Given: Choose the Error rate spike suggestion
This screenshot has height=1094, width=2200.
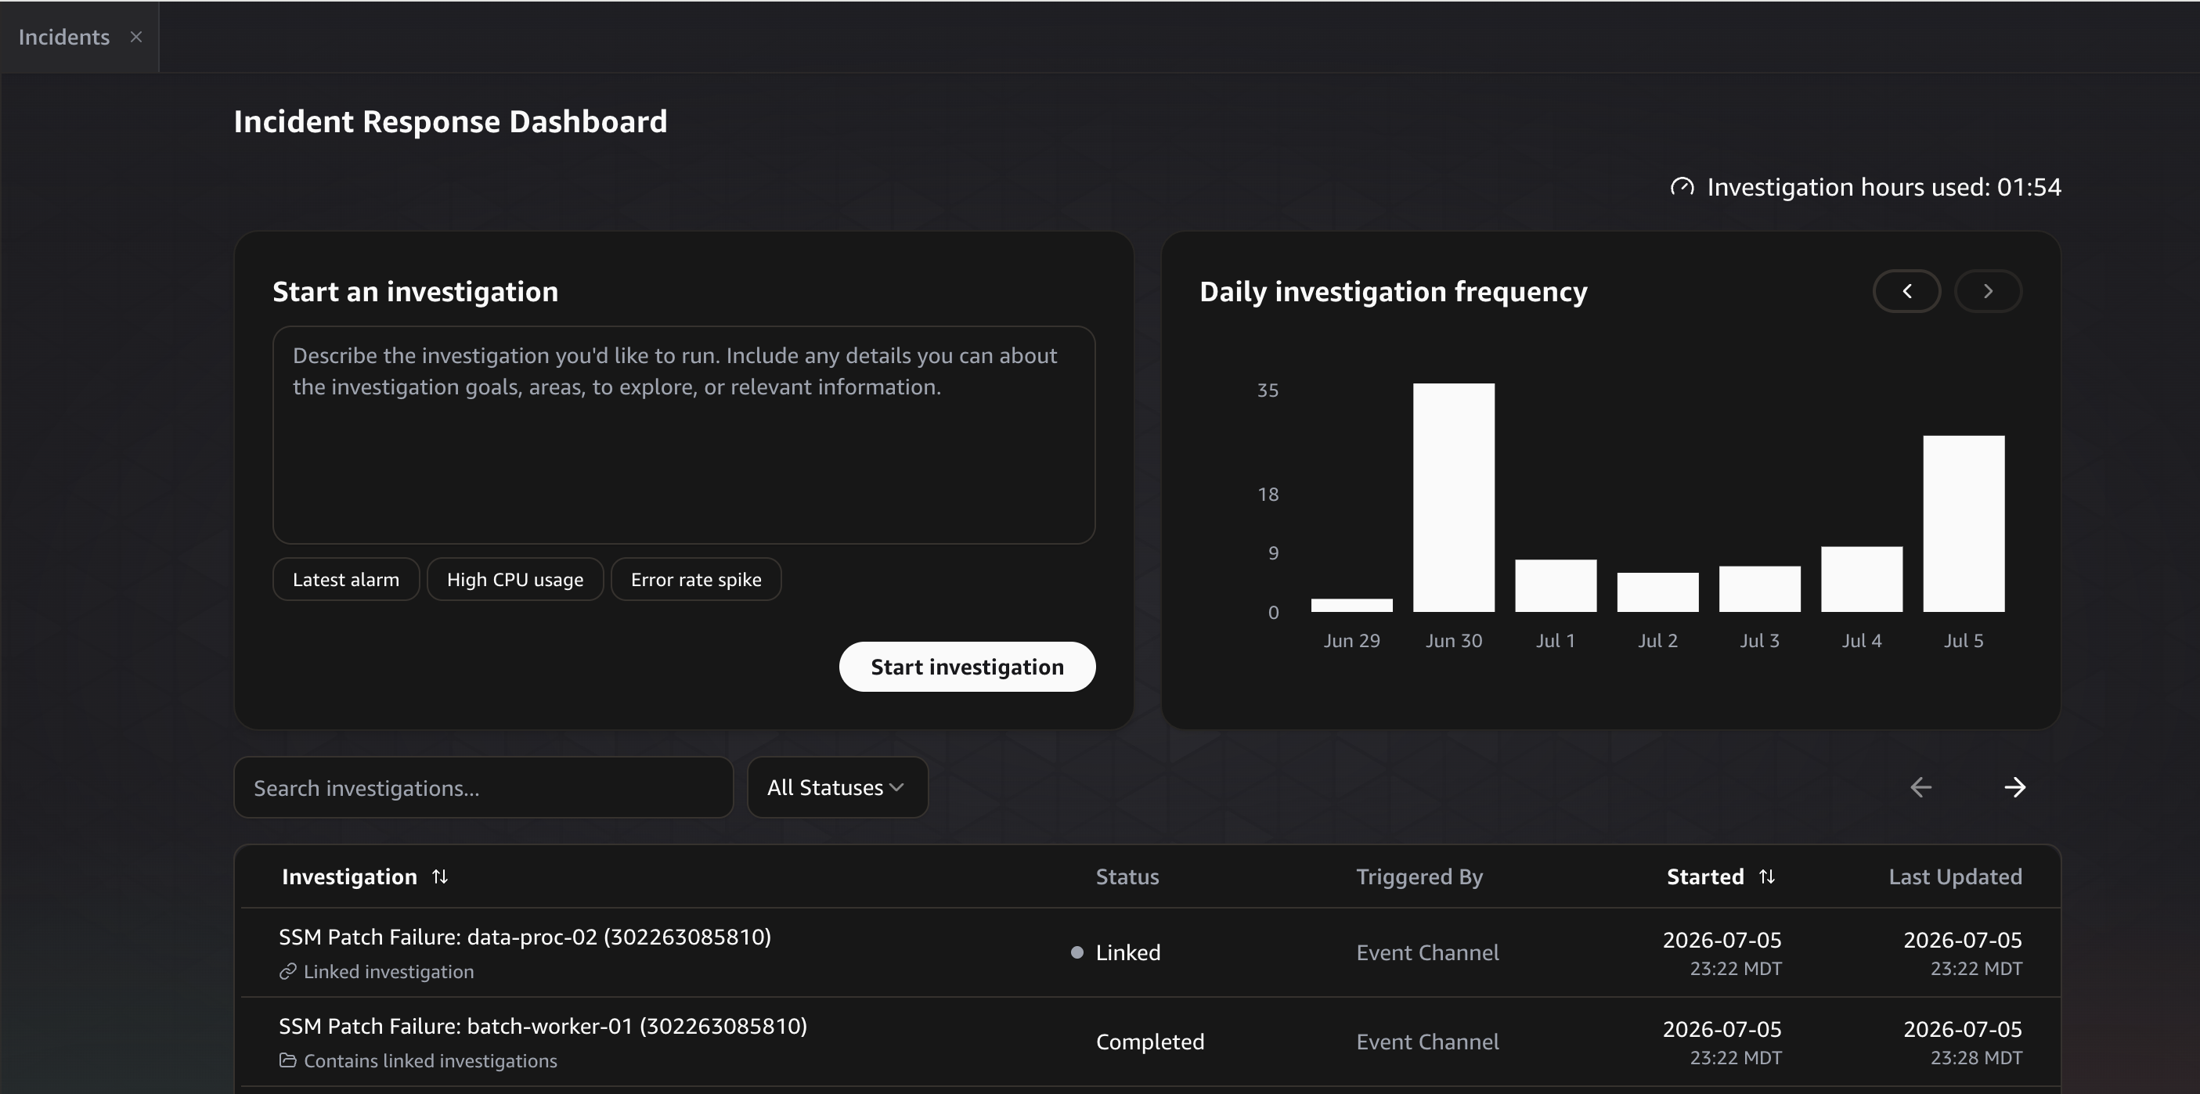Looking at the screenshot, I should pos(696,579).
